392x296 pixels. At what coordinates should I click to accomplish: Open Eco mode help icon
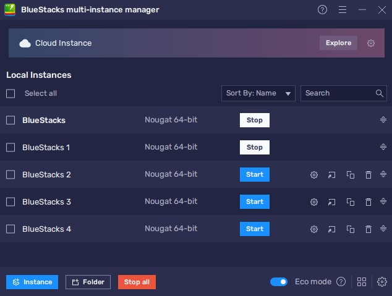tap(341, 282)
